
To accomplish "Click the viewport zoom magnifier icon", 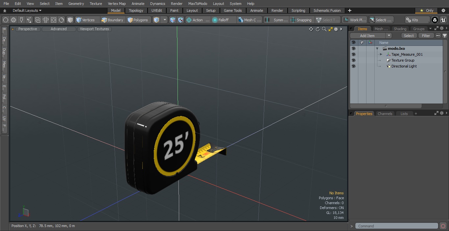I will (x=324, y=29).
